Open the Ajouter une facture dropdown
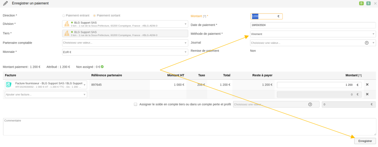This screenshot has width=378, height=147. tap(46, 95)
